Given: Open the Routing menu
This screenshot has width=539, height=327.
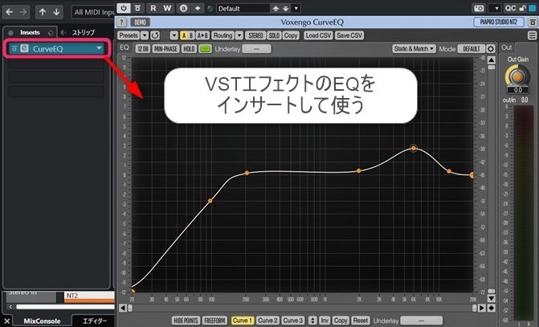Looking at the screenshot, I should pos(223,35).
